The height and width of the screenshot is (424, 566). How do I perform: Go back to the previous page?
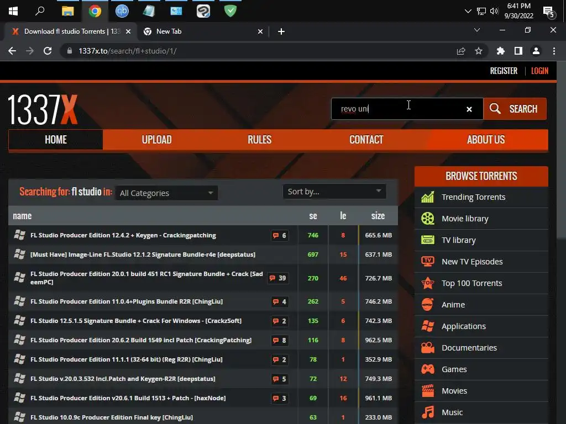point(12,51)
